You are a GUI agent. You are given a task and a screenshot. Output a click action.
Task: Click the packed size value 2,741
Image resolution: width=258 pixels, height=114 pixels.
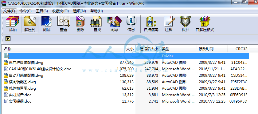point(153,101)
